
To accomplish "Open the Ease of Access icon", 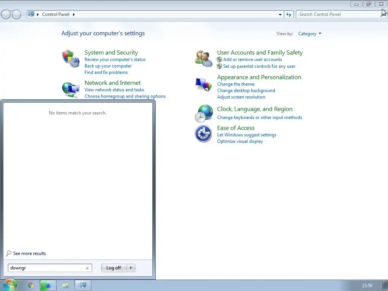I will tap(203, 134).
